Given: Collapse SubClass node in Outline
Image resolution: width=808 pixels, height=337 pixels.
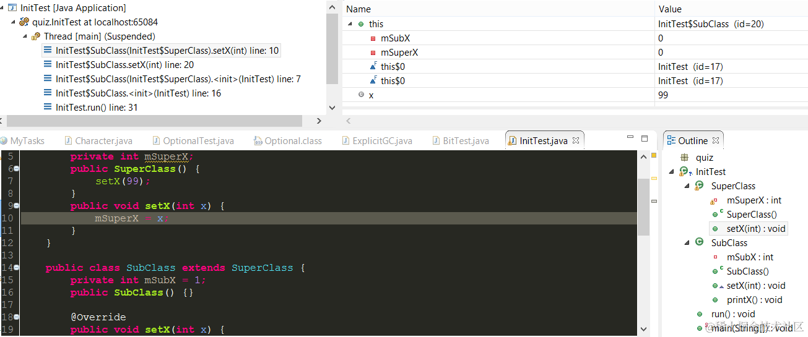Looking at the screenshot, I should (x=687, y=243).
